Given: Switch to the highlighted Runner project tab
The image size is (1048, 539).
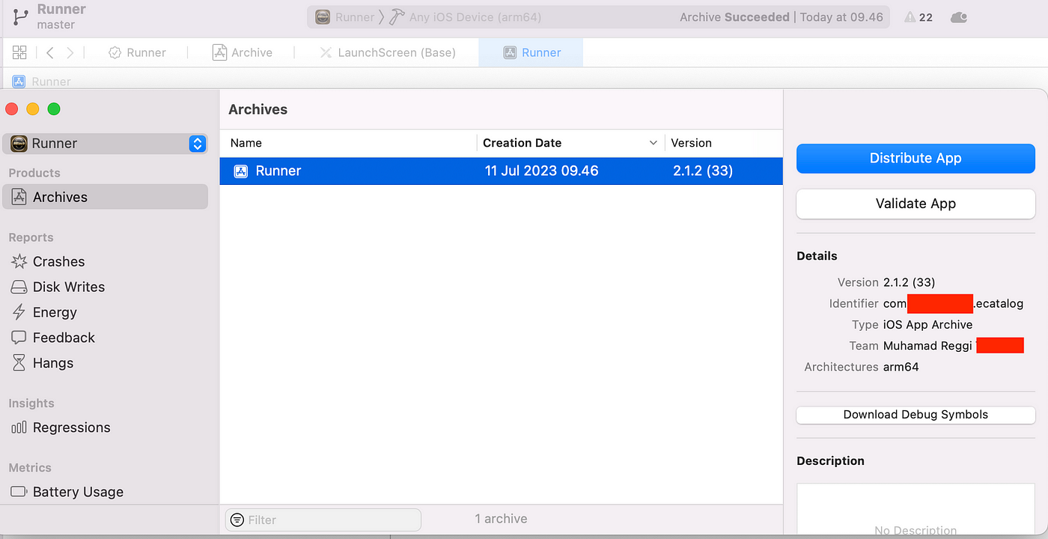Looking at the screenshot, I should point(531,52).
